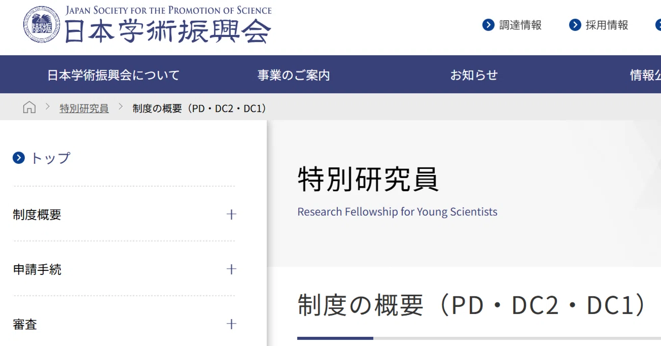Click 日本学術振興会 site title text

coord(168,31)
